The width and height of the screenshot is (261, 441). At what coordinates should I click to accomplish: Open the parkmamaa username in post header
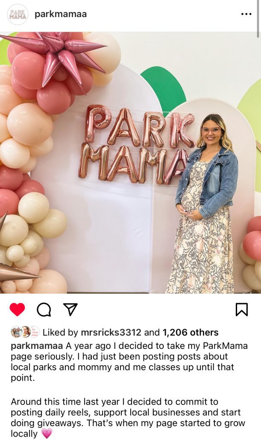pos(61,14)
